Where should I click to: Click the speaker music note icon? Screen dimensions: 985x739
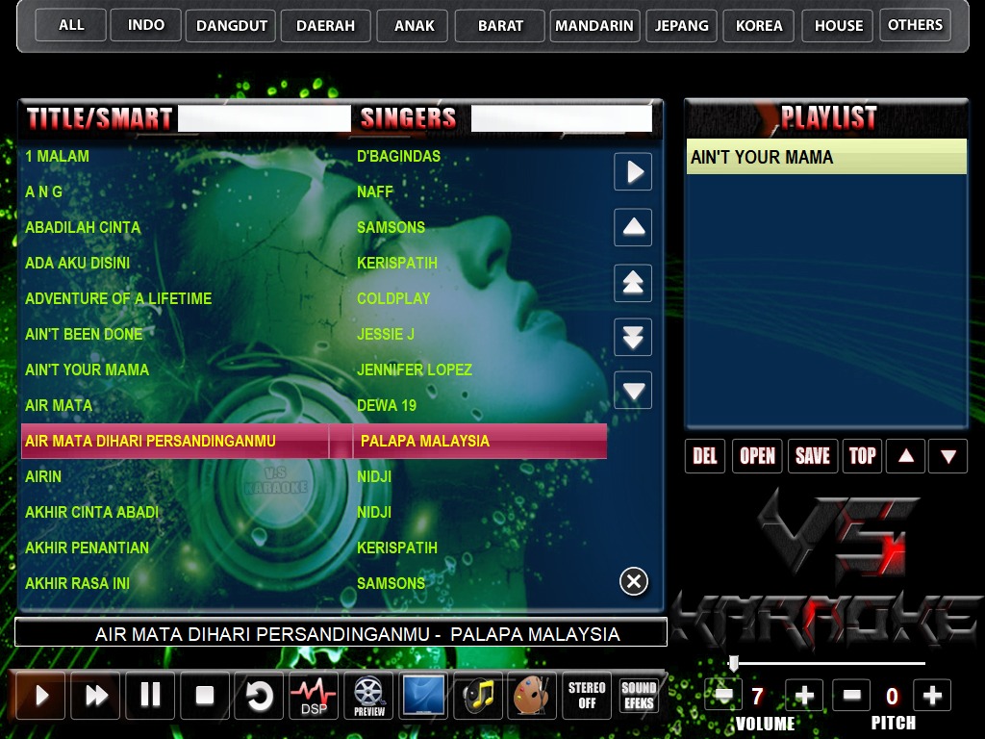pyautogui.click(x=478, y=695)
